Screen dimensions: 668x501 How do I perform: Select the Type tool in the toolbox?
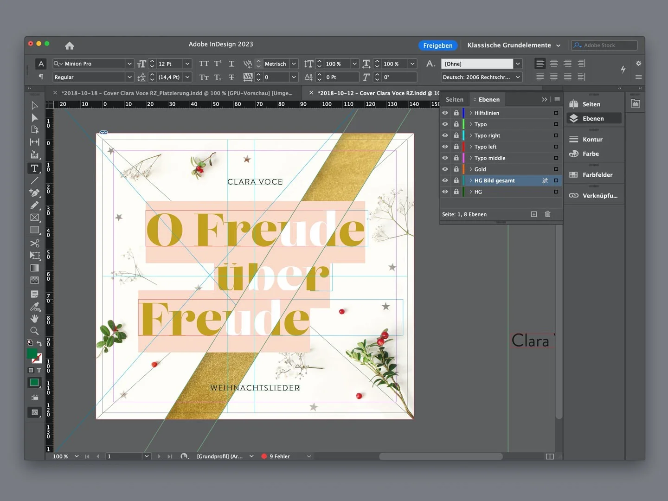(34, 168)
